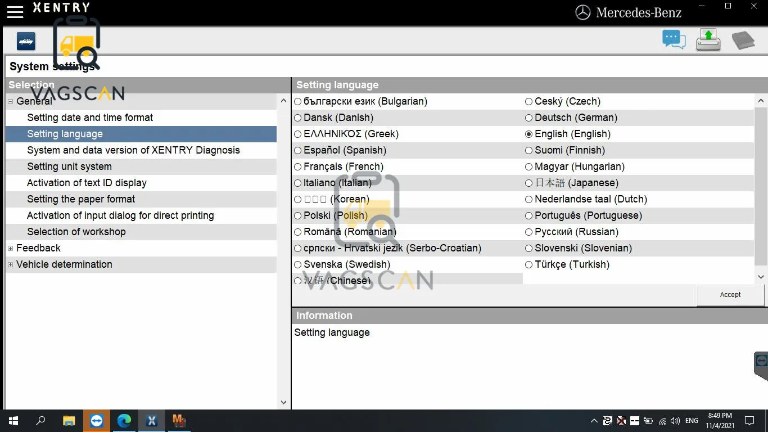Choose Română (Romanian) language
Screen dimensions: 768x432
pos(298,232)
